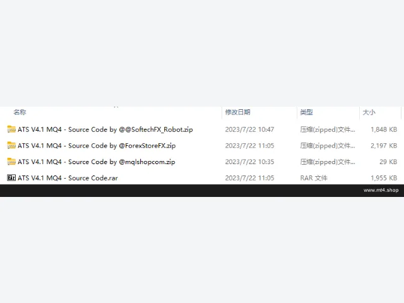Image resolution: width=404 pixels, height=303 pixels.
Task: Click the 7z icon of Source Code.rar
Action: coord(11,178)
